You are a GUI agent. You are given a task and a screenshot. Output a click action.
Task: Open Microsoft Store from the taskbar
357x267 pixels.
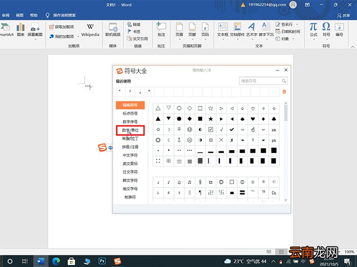[71, 261]
